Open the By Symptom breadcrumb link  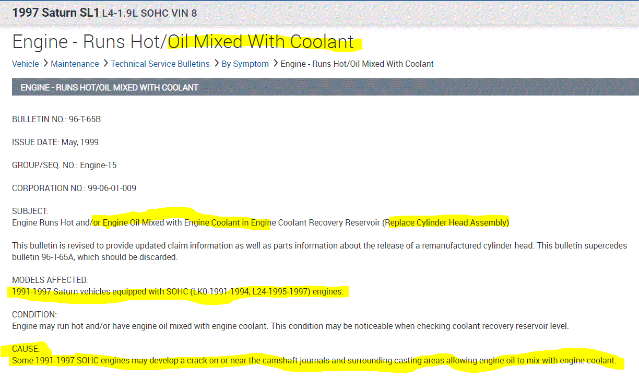coord(245,64)
